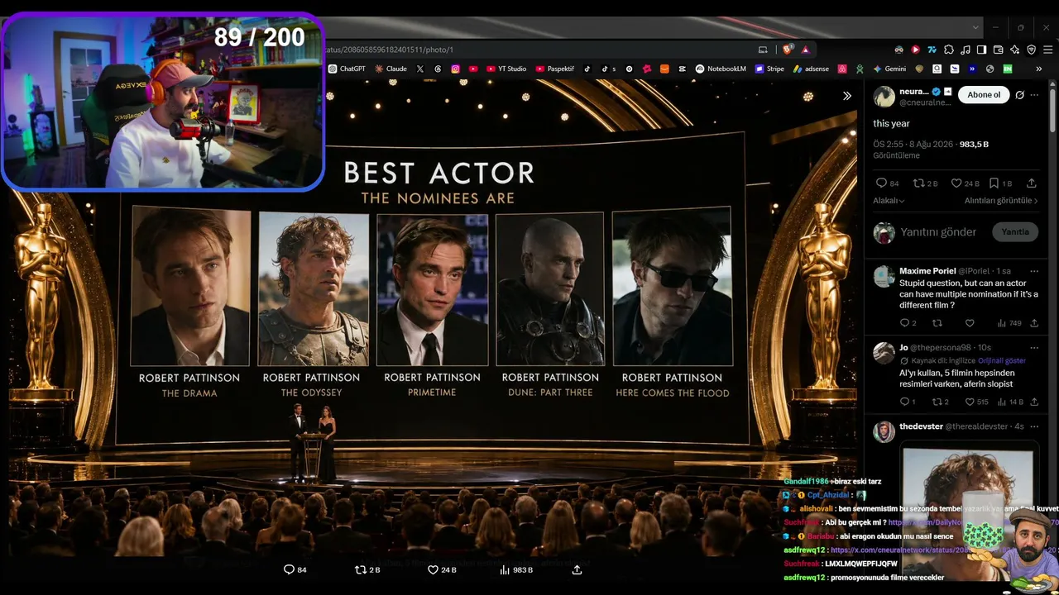This screenshot has width=1059, height=595.
Task: Open Alıntıları görüntüle link
Action: click(x=1001, y=201)
